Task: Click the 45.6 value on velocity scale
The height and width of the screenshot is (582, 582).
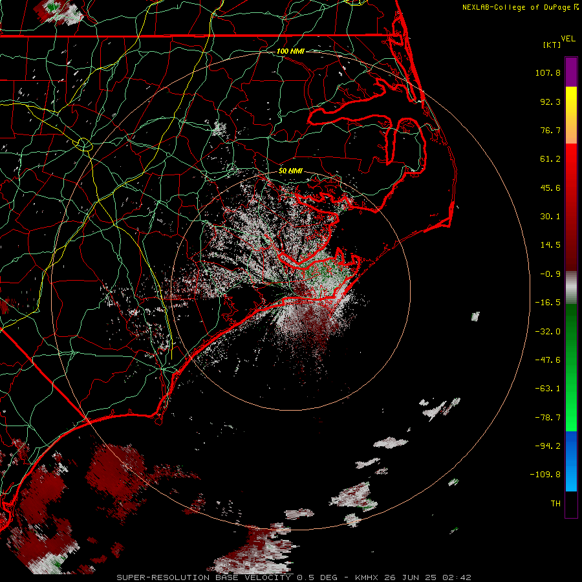Action: point(550,188)
